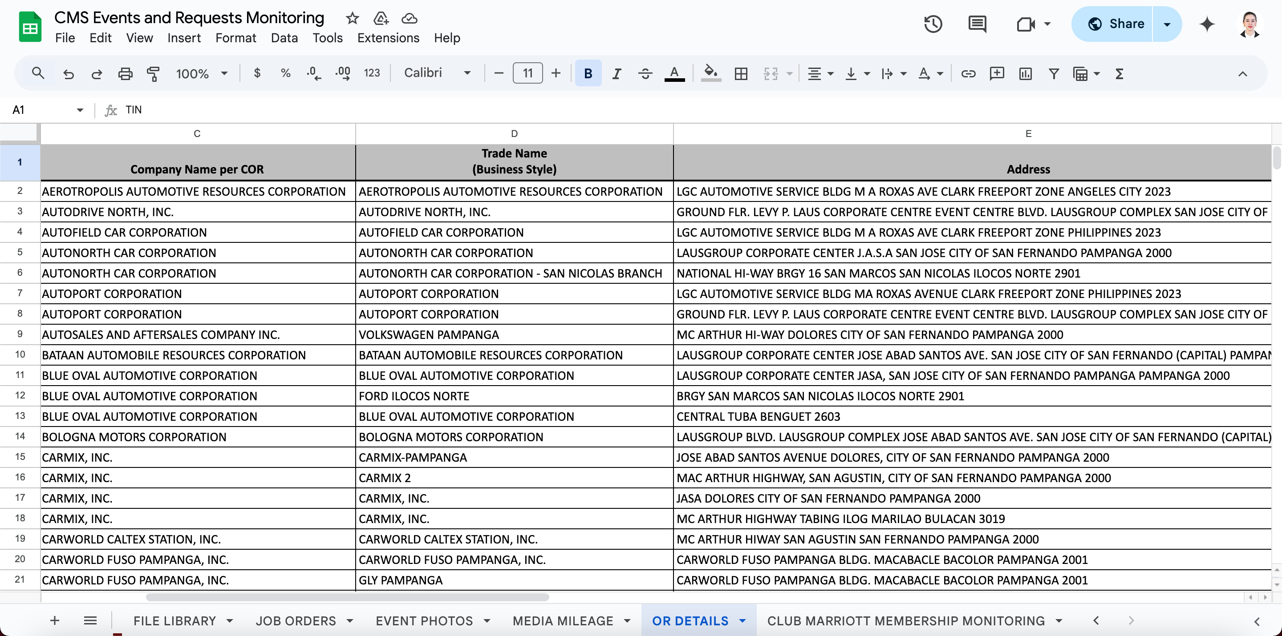Open the 123 number formats menu
This screenshot has height=636, width=1282.
[372, 73]
